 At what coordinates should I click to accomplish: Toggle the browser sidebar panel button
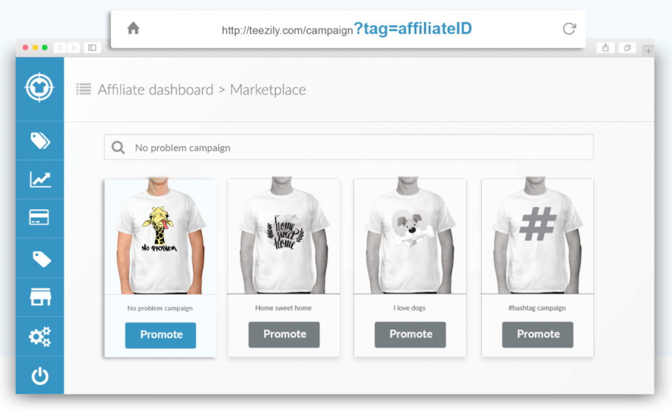coord(92,47)
